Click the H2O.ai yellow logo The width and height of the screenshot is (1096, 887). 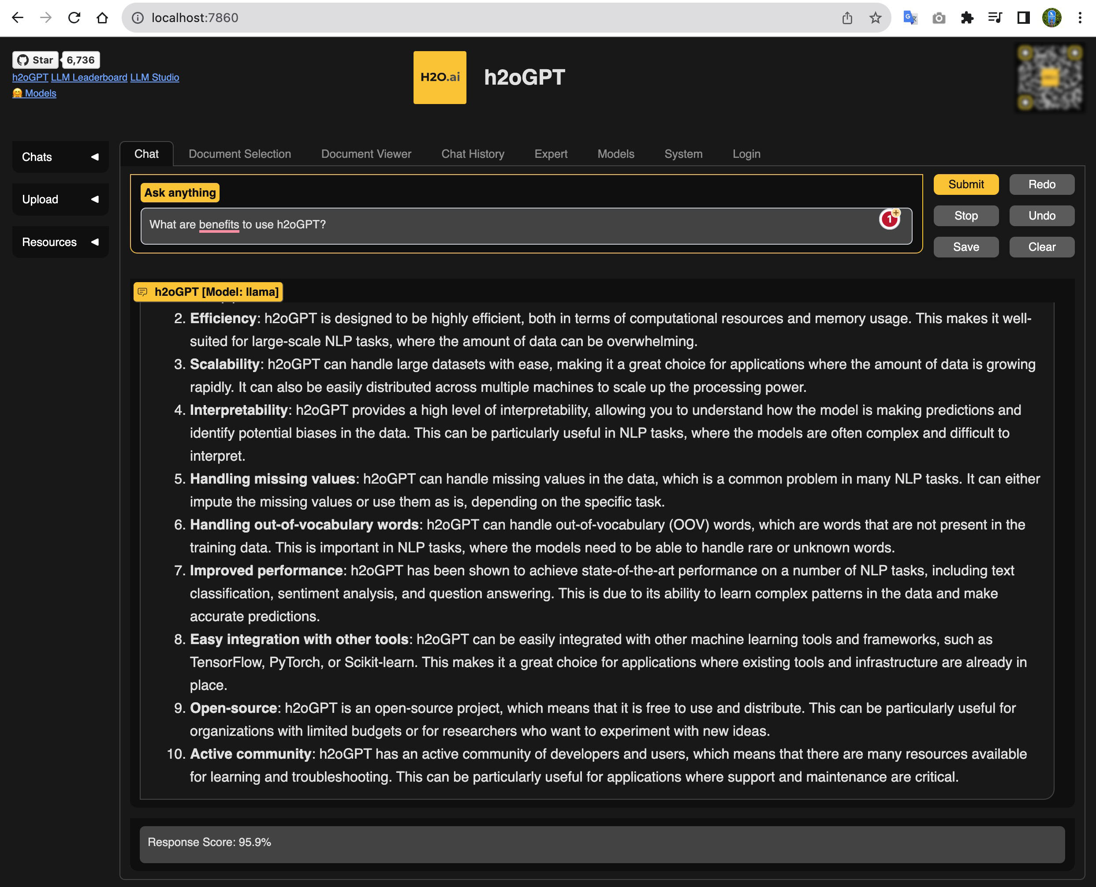click(x=440, y=78)
